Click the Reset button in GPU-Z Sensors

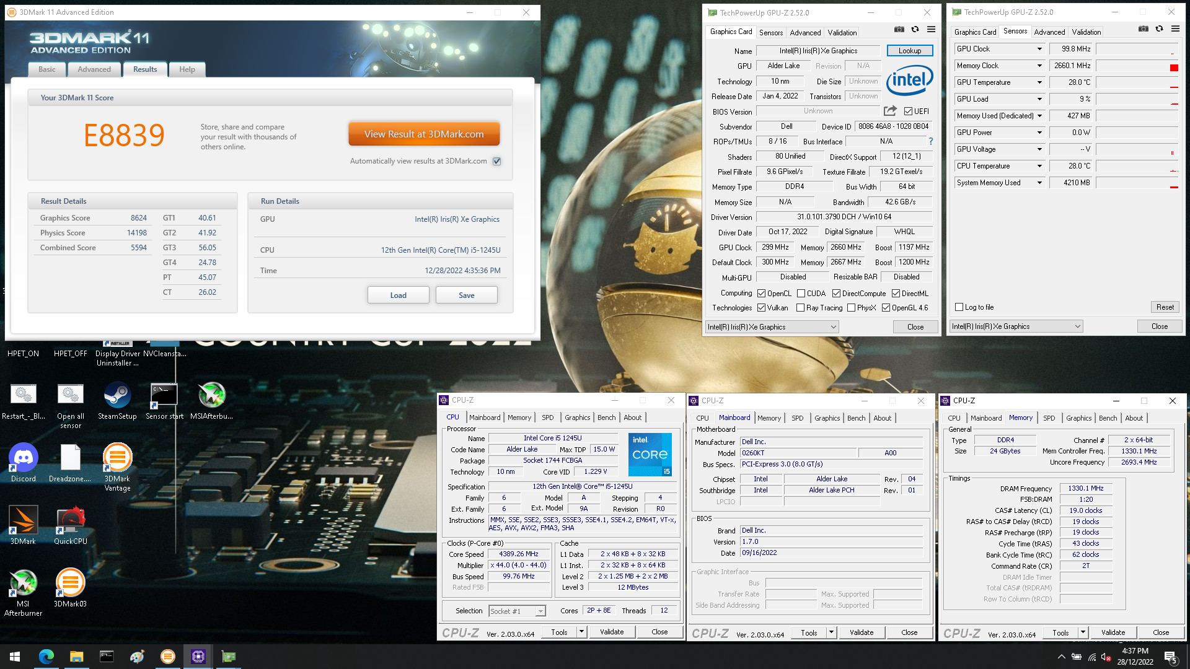tap(1165, 307)
